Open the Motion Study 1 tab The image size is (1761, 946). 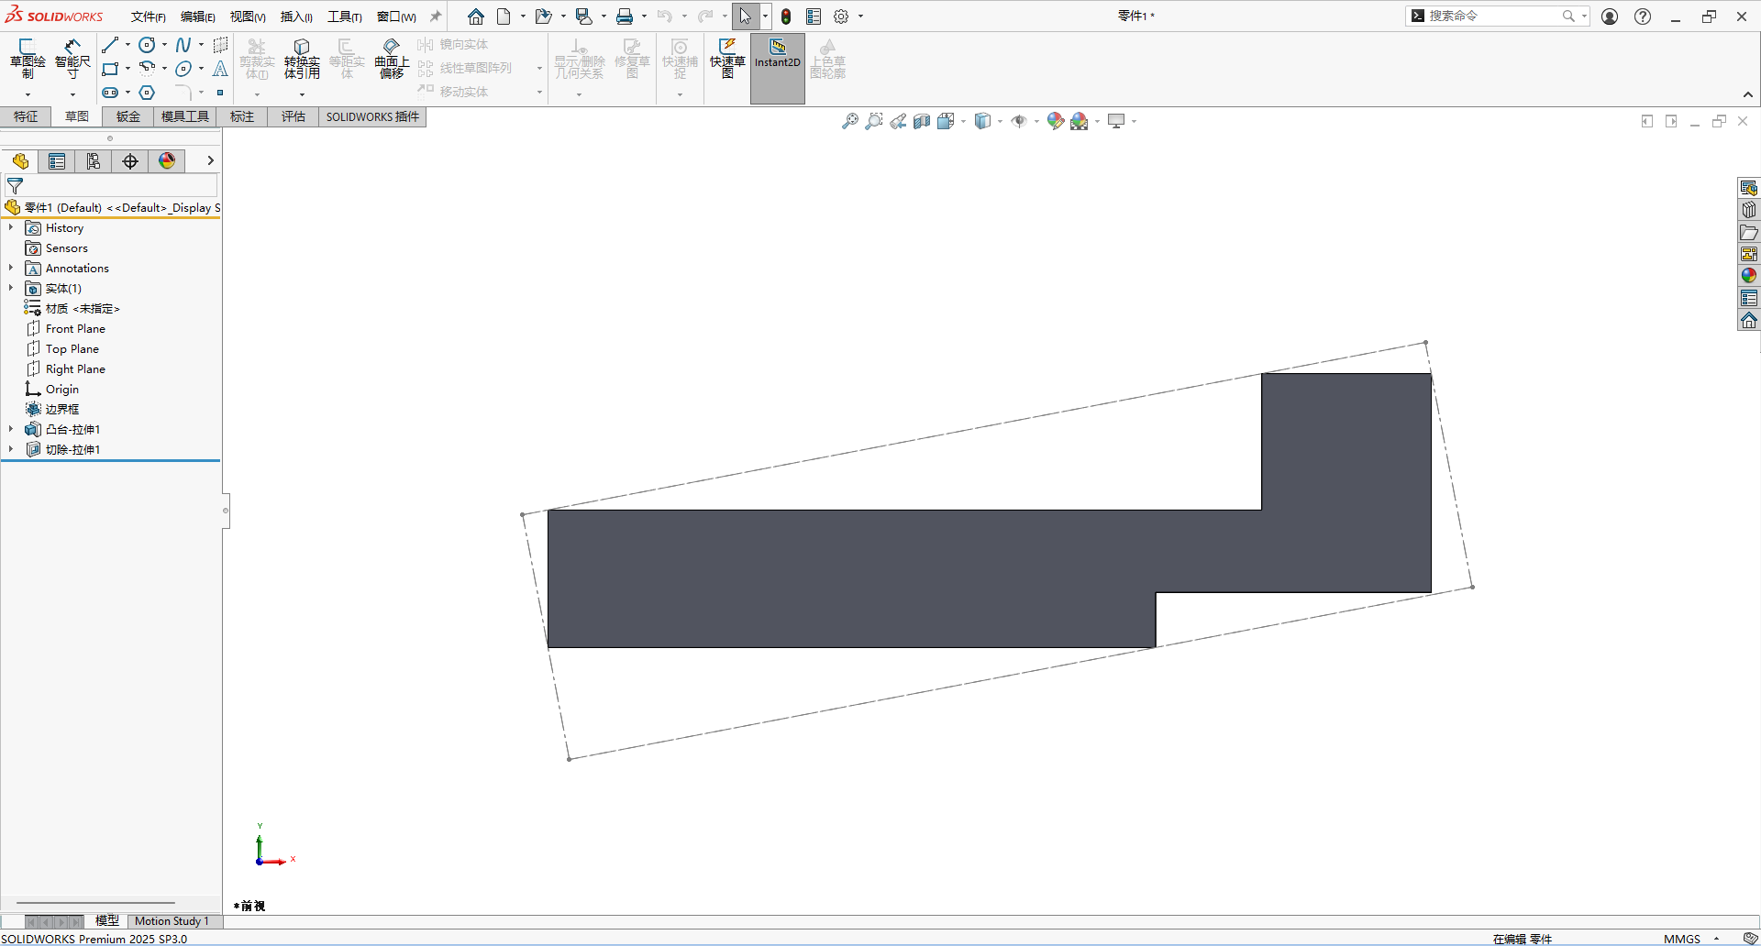point(172,921)
